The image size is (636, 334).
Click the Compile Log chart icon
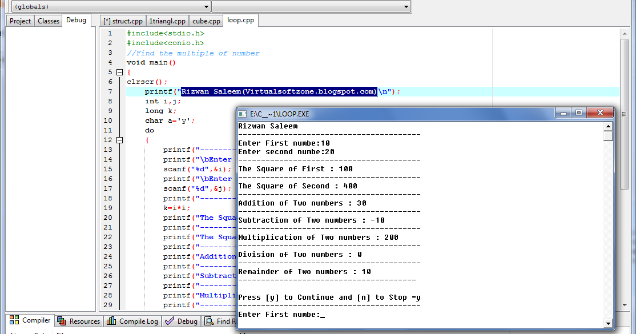tap(111, 321)
